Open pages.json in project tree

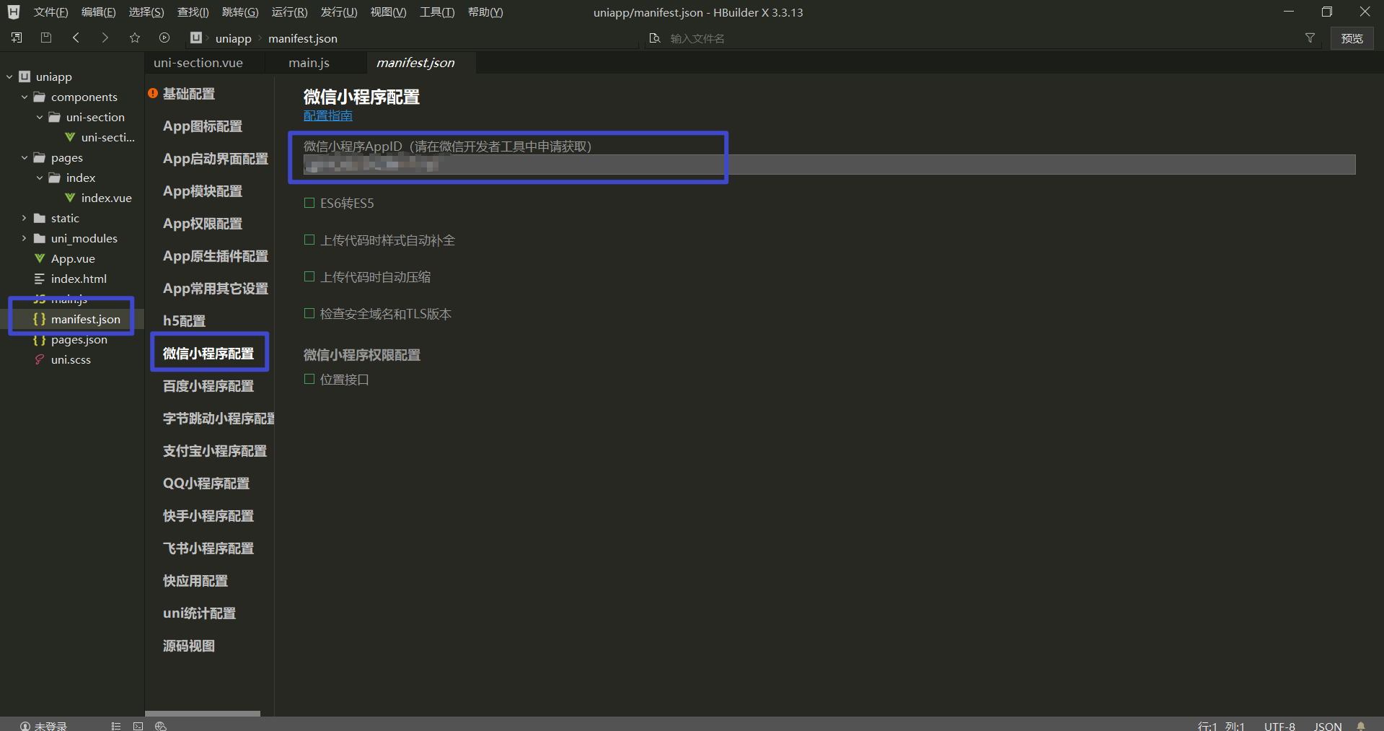coord(79,339)
